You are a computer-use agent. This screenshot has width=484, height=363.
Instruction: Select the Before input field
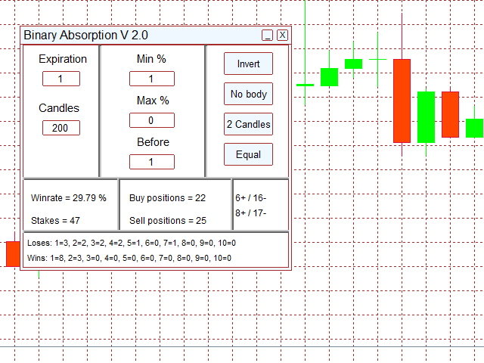click(151, 162)
